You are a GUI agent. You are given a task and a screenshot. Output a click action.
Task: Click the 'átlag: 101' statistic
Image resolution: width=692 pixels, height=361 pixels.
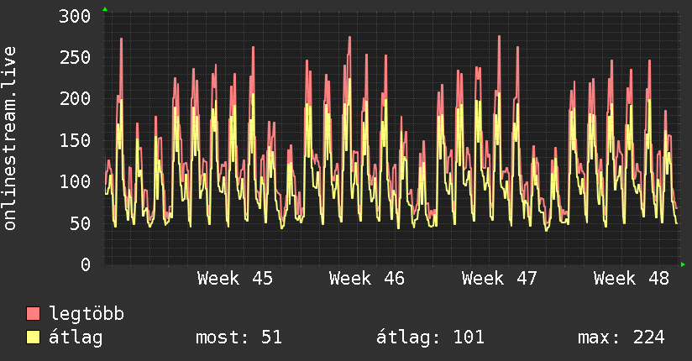click(430, 337)
